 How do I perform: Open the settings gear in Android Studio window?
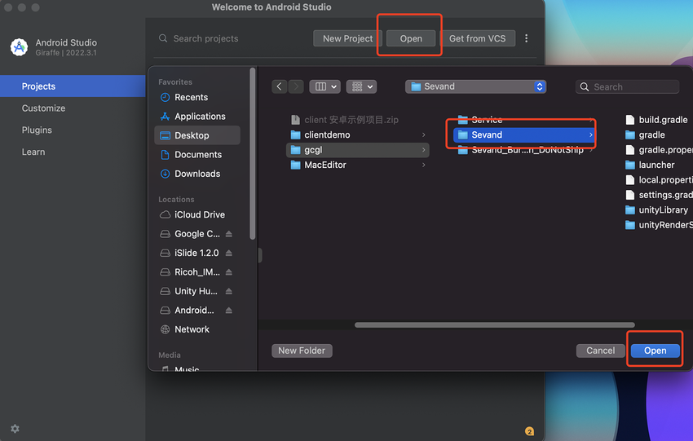(x=15, y=429)
